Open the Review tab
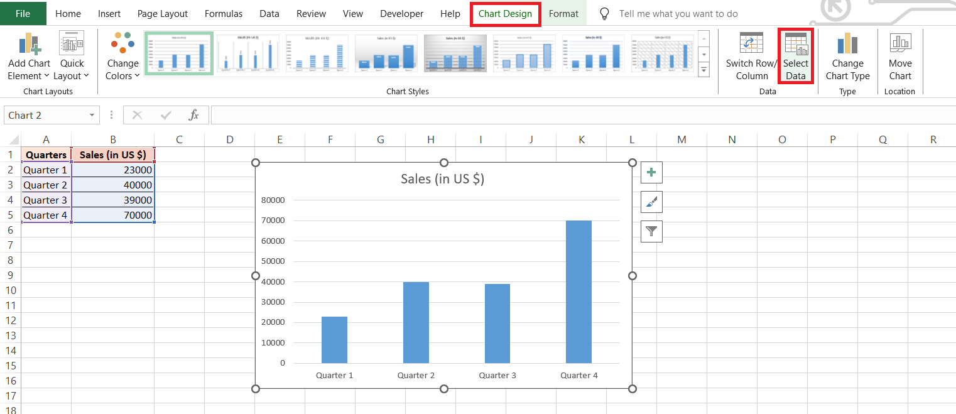 pyautogui.click(x=311, y=13)
